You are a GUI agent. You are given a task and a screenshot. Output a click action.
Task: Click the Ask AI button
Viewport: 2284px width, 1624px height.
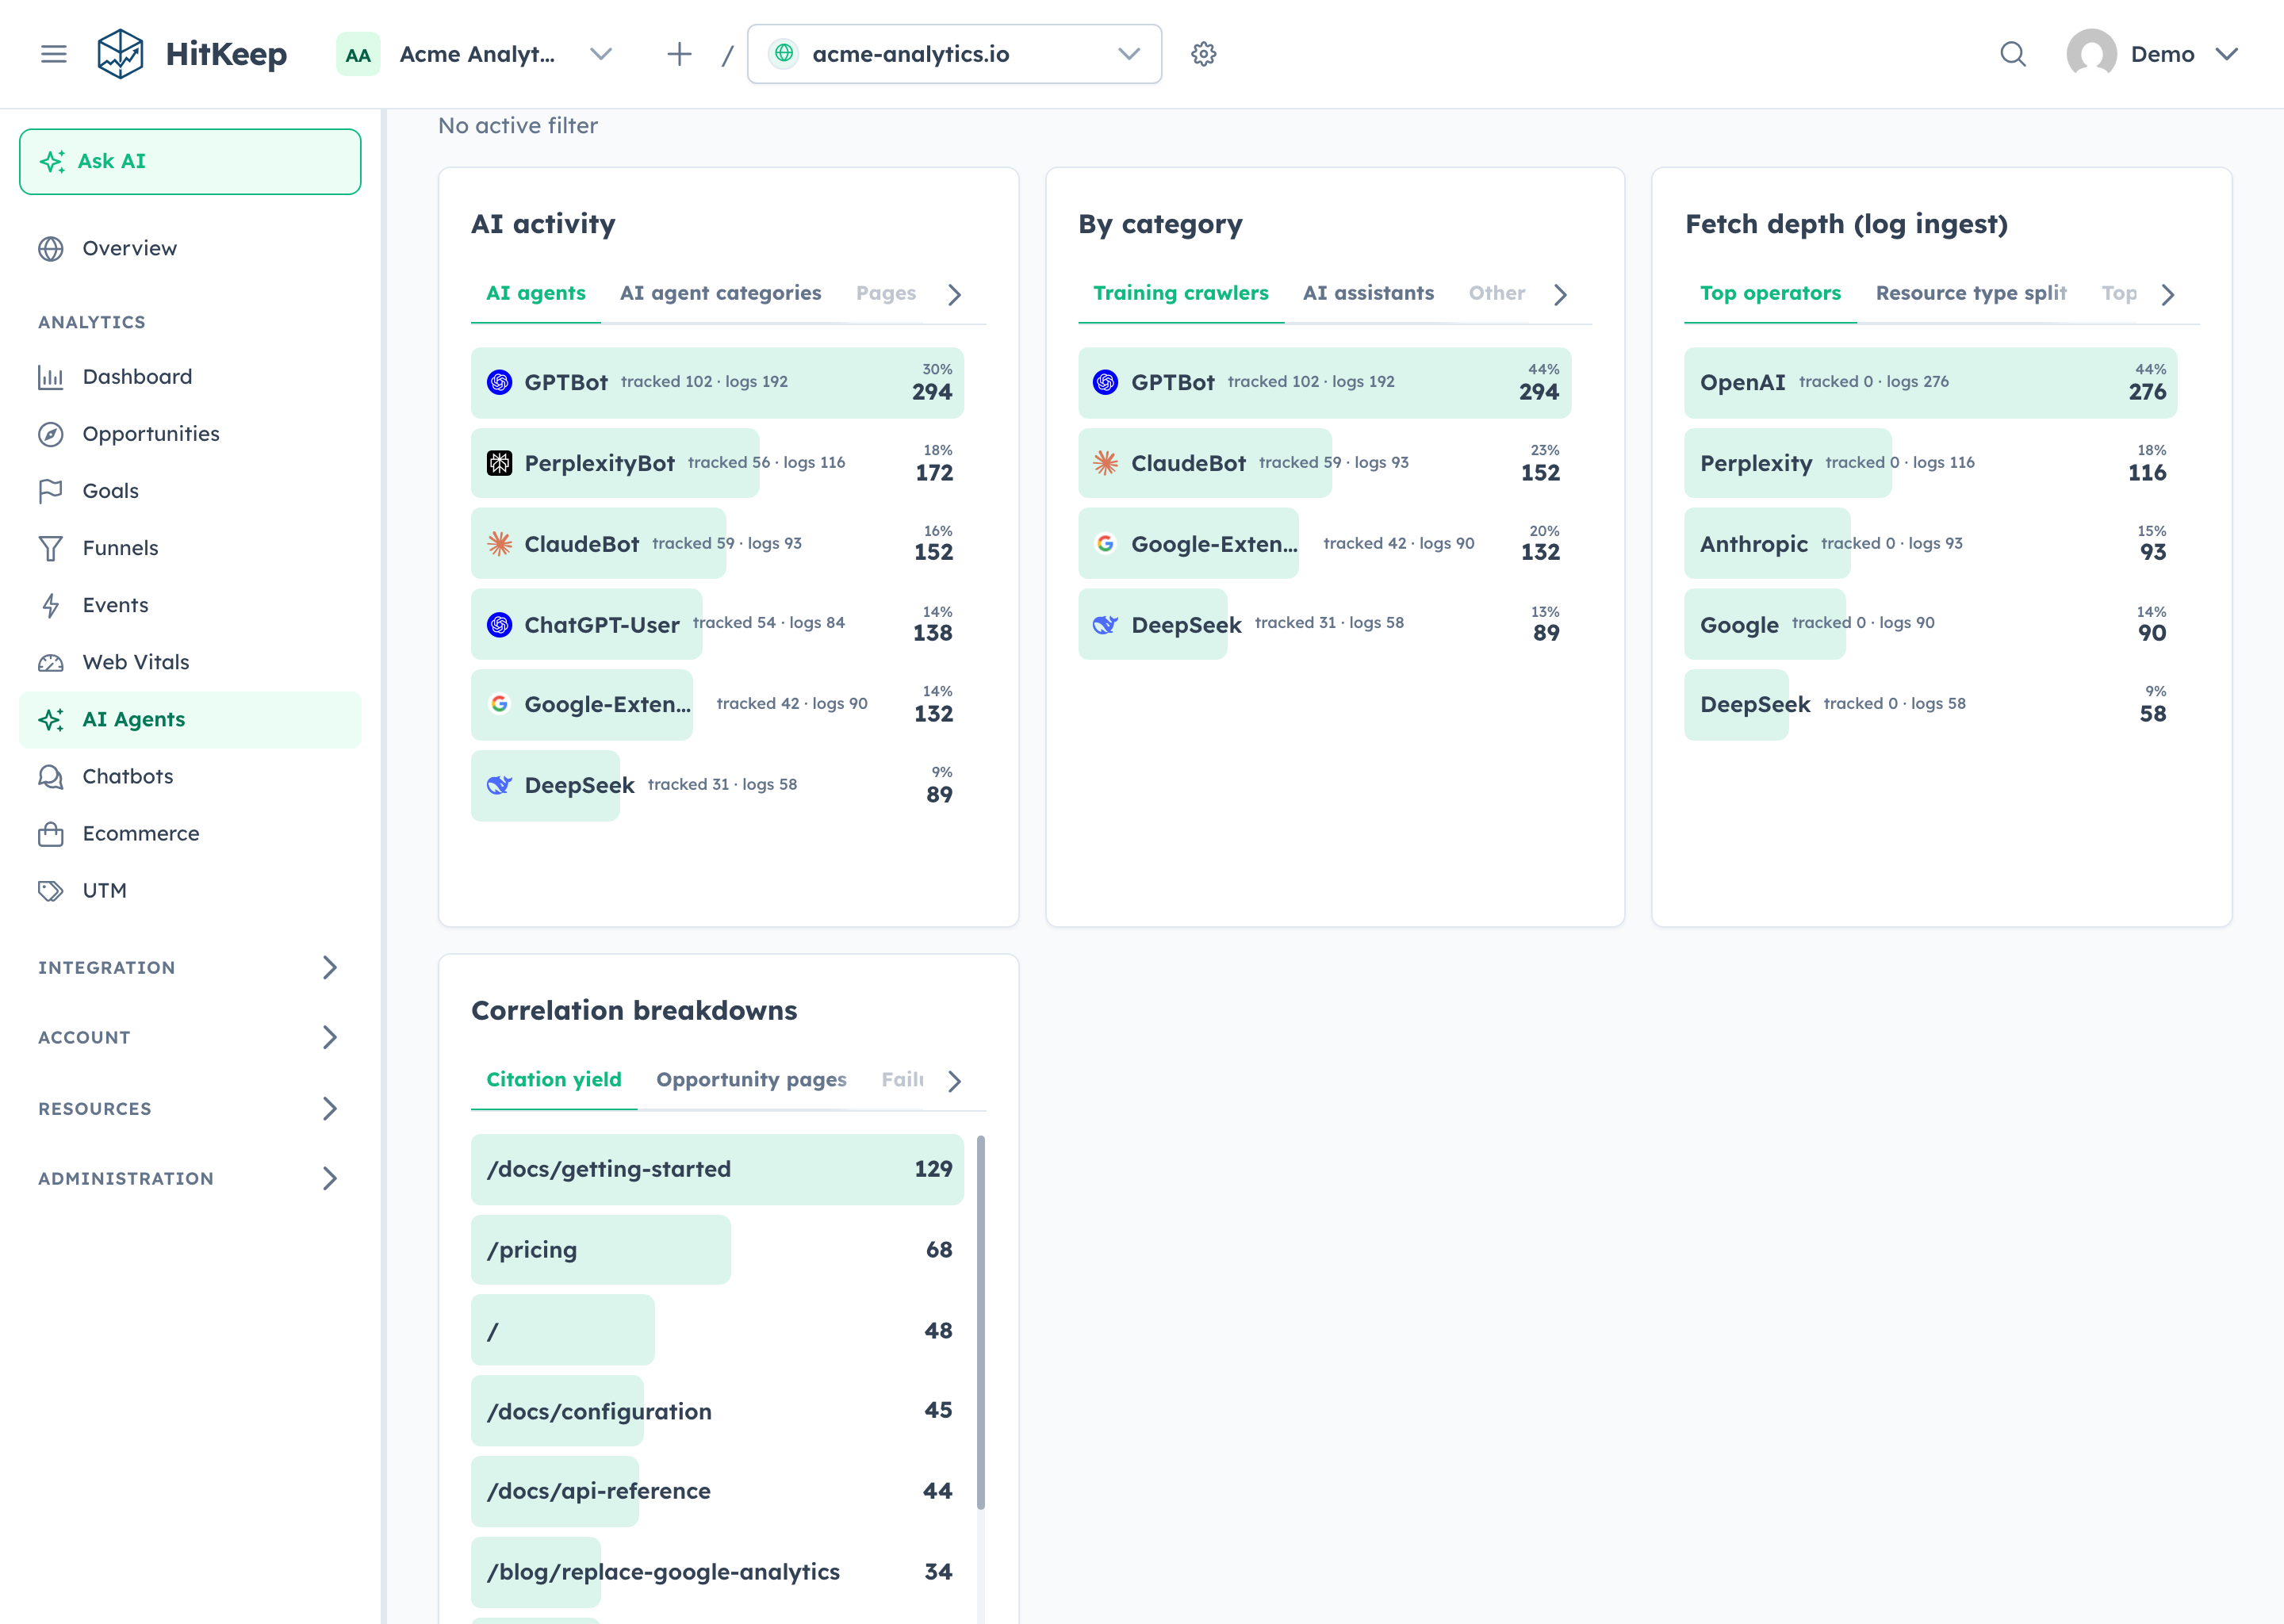pyautogui.click(x=190, y=161)
